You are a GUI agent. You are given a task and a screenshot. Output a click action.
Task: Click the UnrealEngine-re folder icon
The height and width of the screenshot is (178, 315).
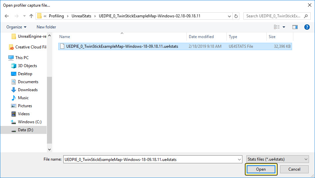coord(14,36)
